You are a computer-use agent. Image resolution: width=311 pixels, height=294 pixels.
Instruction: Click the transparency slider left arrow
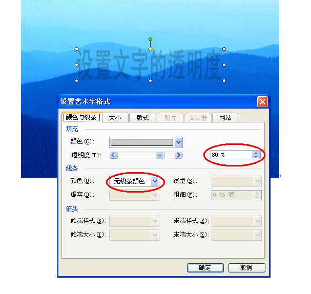coord(113,155)
